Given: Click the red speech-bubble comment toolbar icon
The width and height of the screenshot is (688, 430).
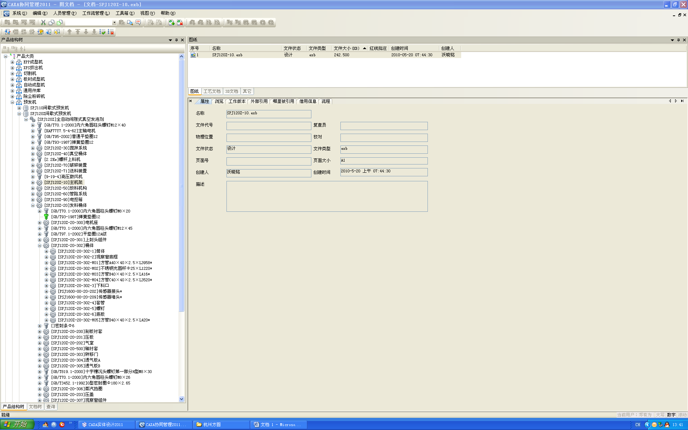Looking at the screenshot, I should [x=138, y=22].
